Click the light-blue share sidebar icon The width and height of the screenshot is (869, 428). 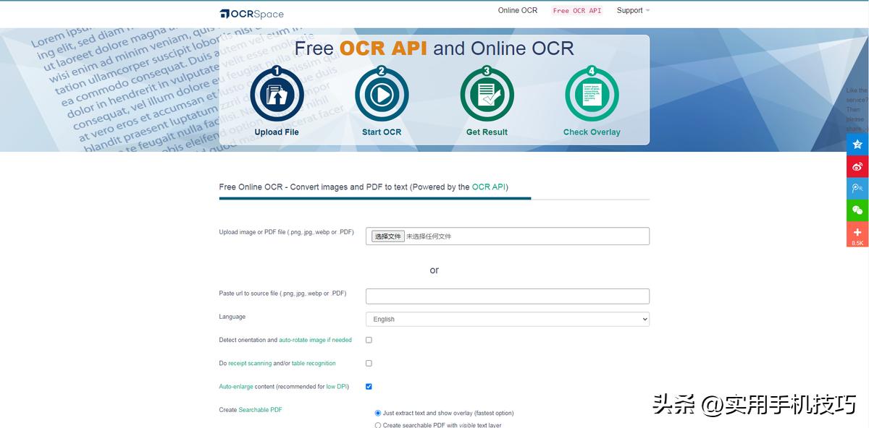coord(857,188)
